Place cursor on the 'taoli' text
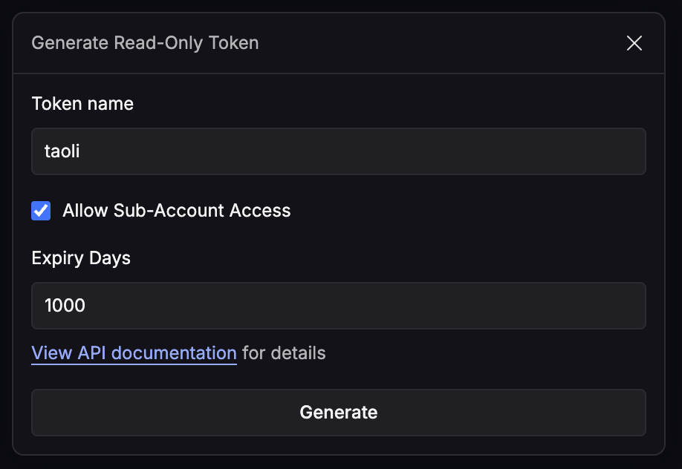 coord(62,151)
